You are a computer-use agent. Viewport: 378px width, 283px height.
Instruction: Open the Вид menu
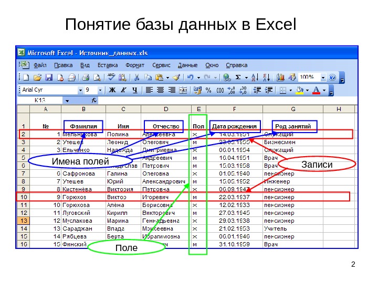pos(85,65)
